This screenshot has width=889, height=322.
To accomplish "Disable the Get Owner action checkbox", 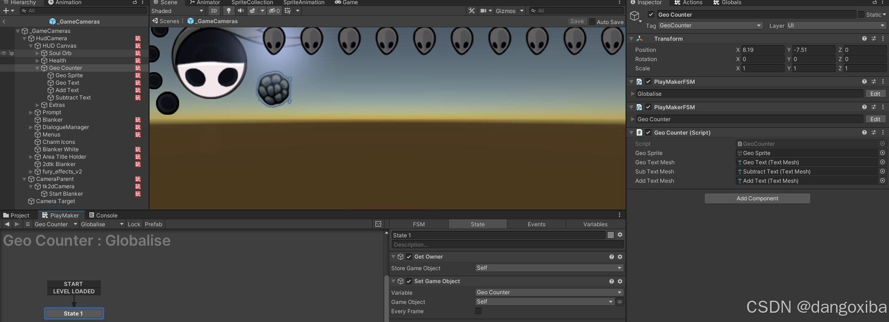I will click(409, 257).
